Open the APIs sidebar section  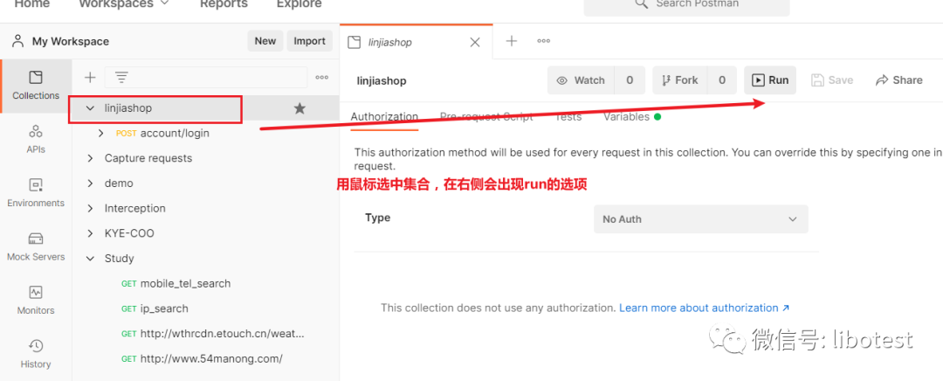(x=36, y=139)
